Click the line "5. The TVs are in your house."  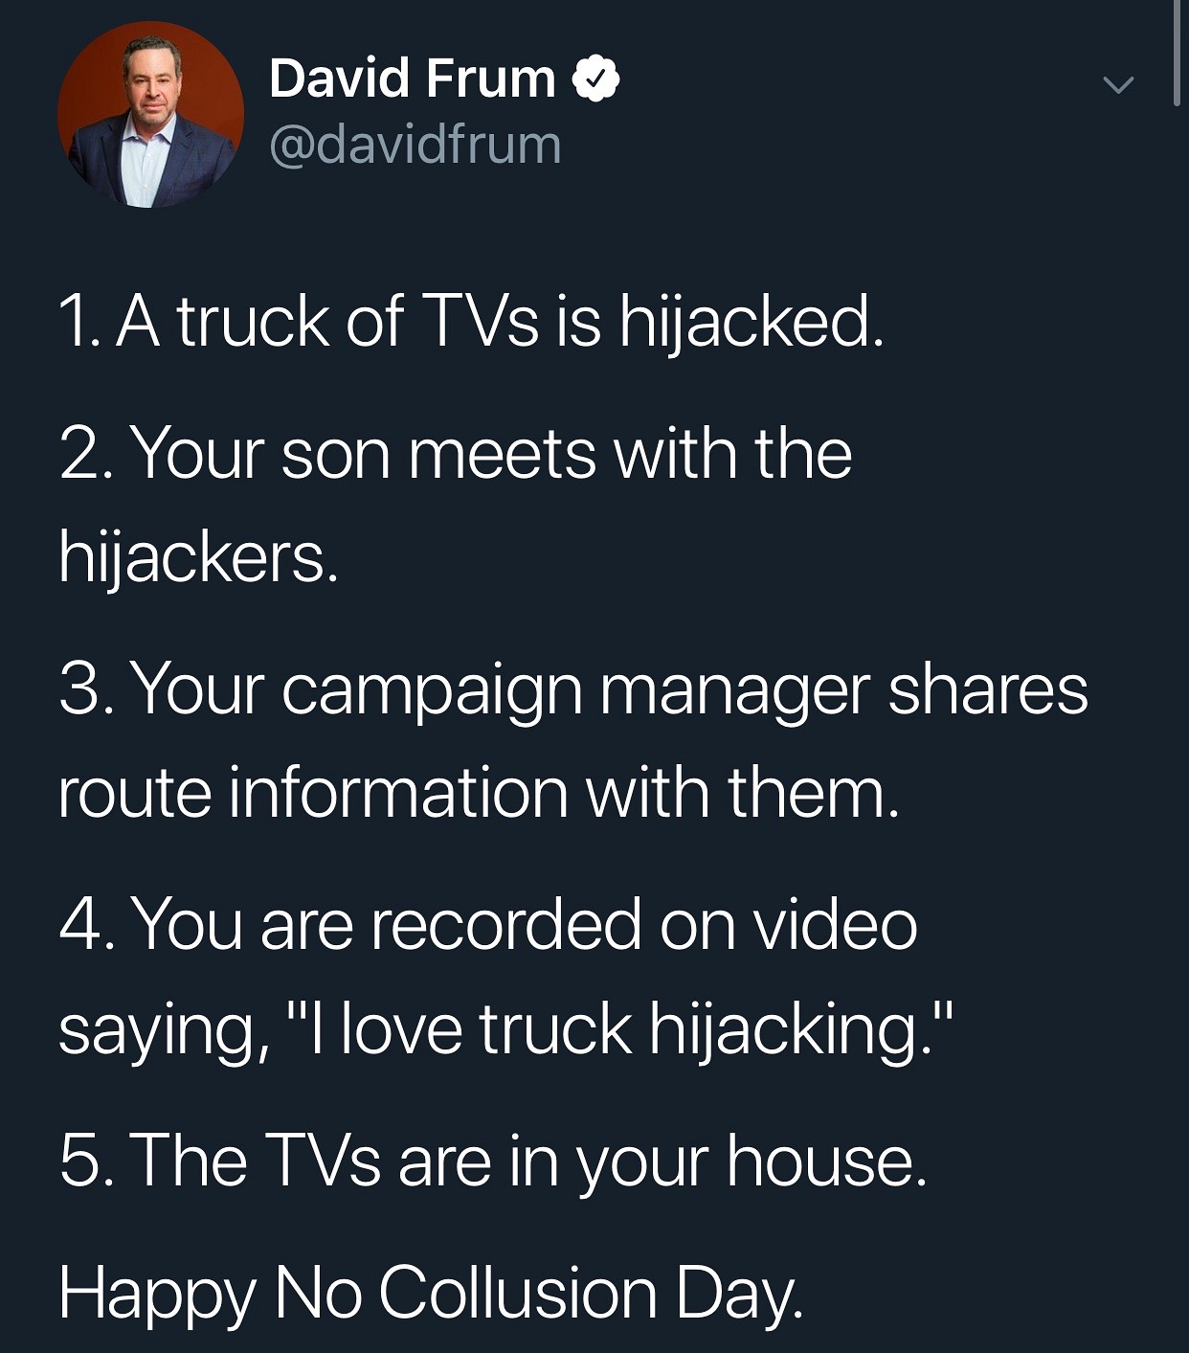pos(493,1161)
